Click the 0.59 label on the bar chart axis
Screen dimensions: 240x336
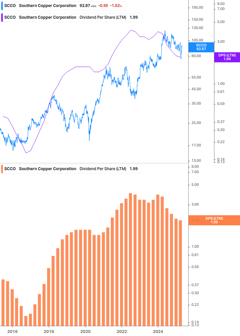tap(195, 267)
